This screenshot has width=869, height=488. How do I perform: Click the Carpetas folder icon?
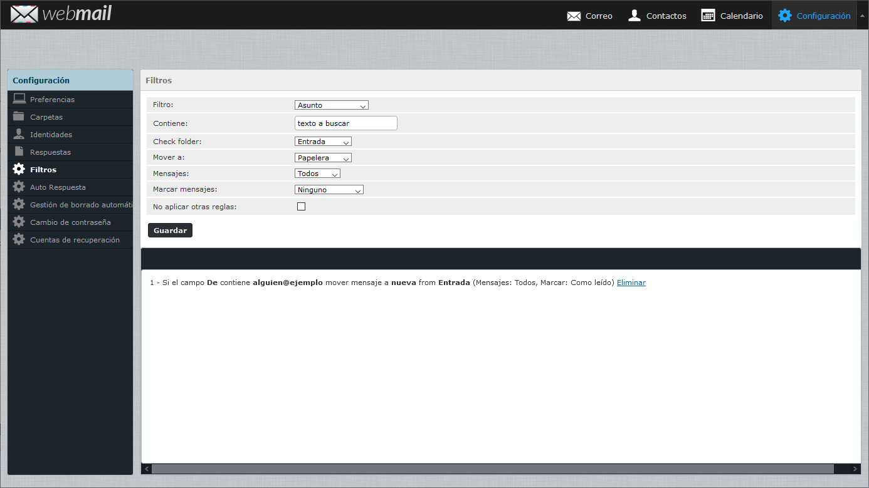tap(19, 117)
